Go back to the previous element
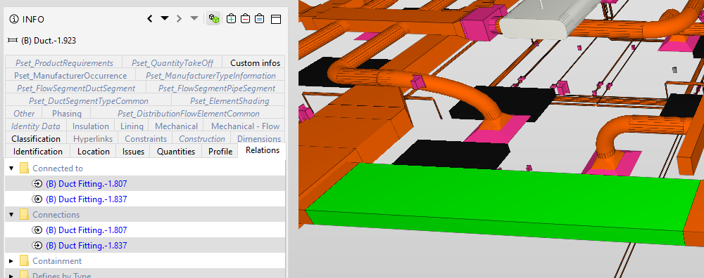The image size is (704, 278). (150, 19)
